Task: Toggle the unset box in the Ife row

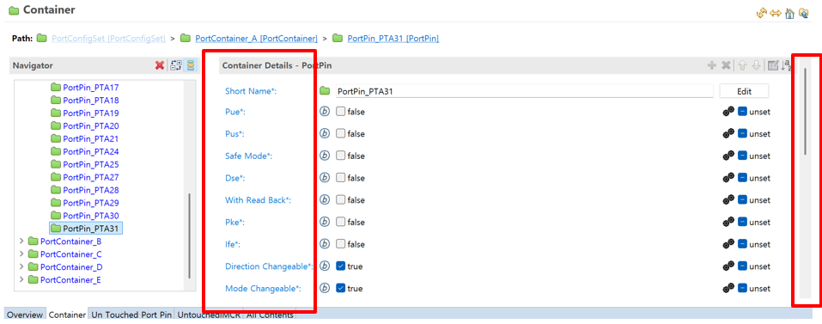Action: (742, 244)
